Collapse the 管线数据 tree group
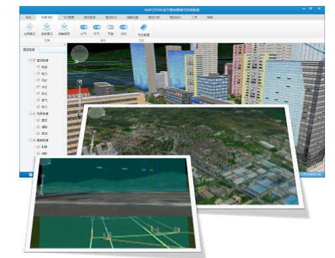This screenshot has width=335, height=258. (x=30, y=60)
